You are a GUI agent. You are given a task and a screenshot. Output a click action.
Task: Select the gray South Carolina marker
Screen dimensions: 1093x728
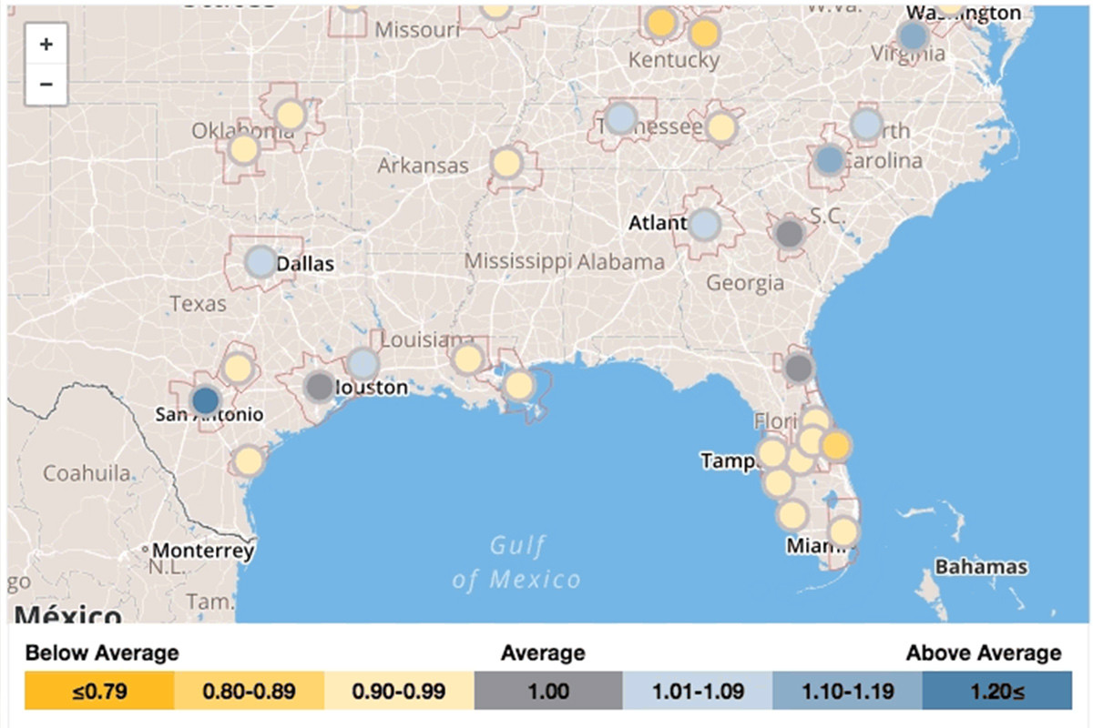(x=790, y=234)
